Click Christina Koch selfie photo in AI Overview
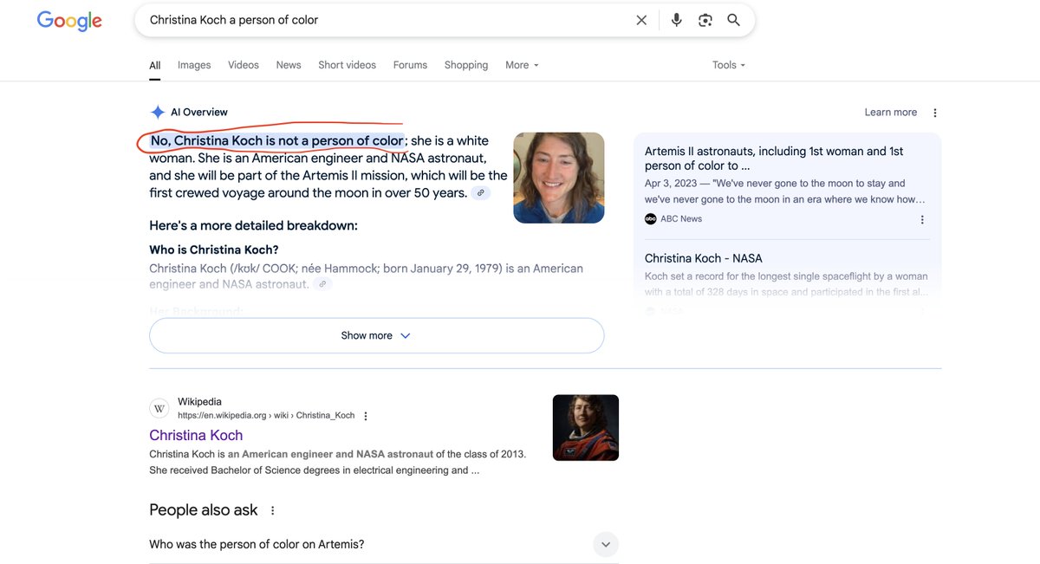 click(559, 178)
